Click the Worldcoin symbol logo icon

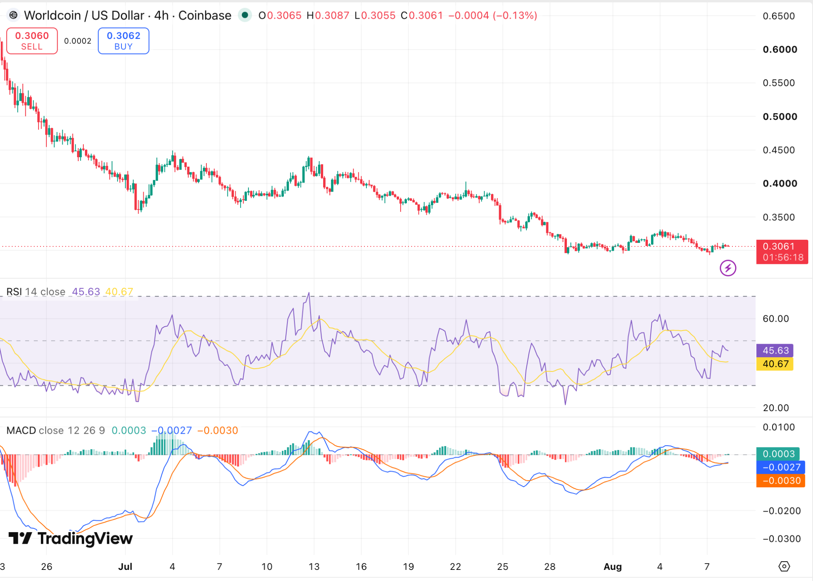coord(13,15)
